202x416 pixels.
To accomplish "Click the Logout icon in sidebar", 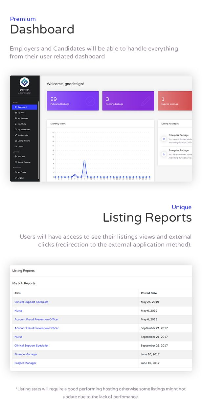I will point(15,178).
